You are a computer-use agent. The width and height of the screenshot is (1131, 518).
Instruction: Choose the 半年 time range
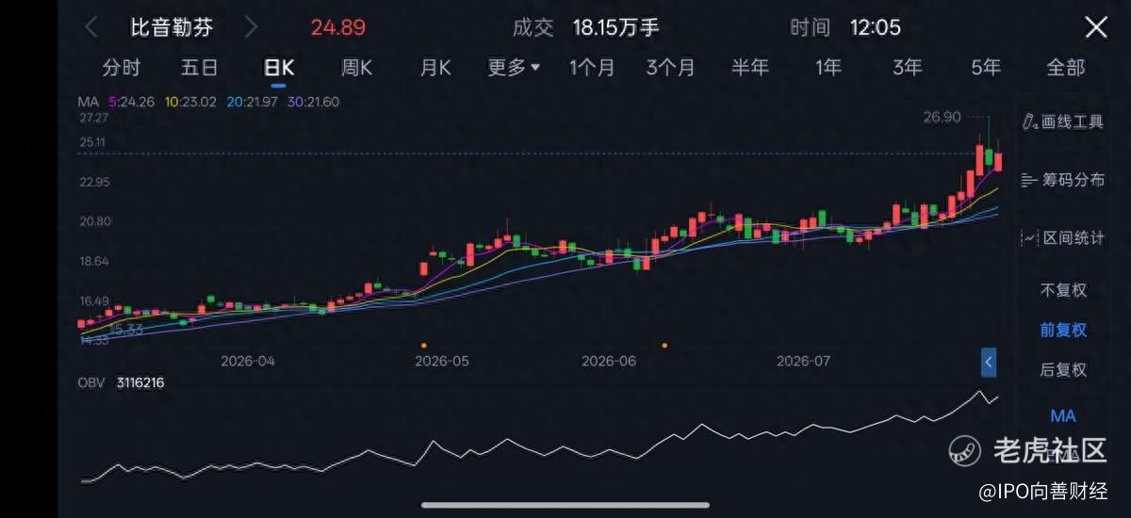point(750,68)
